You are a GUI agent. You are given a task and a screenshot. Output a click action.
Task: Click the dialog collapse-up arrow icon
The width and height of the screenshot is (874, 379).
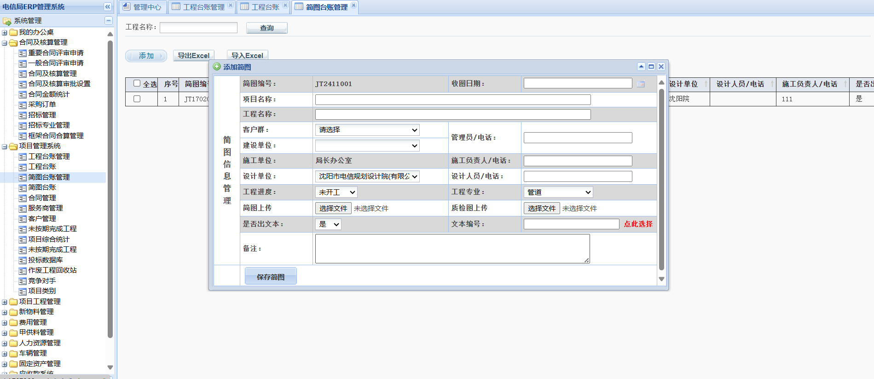tap(641, 66)
